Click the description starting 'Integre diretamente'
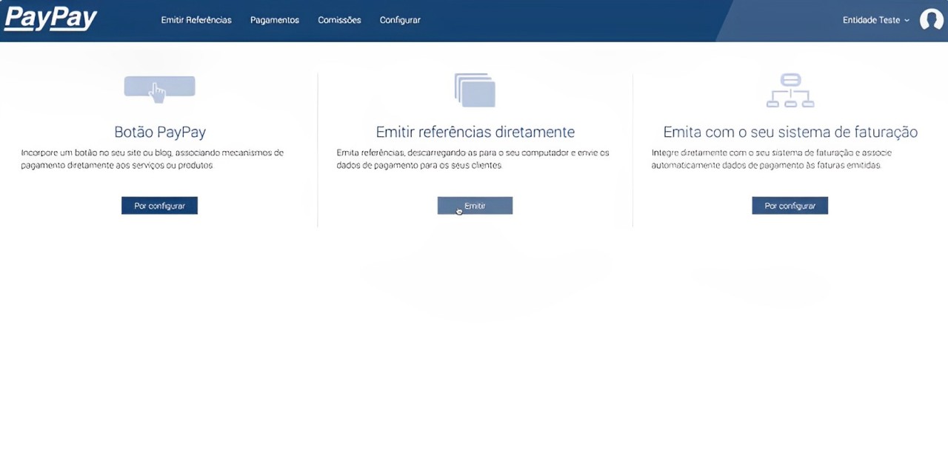Image resolution: width=948 pixels, height=456 pixels. coord(772,159)
